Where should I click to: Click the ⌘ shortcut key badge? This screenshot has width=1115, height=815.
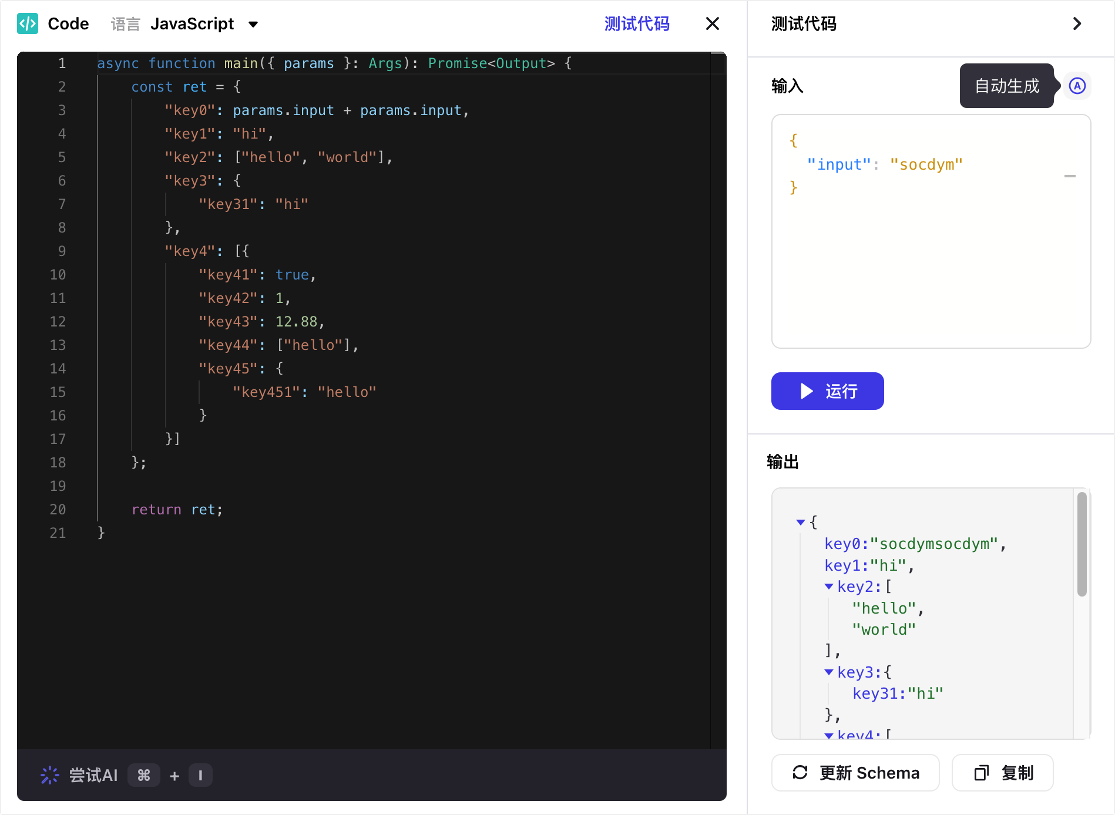pyautogui.click(x=144, y=775)
